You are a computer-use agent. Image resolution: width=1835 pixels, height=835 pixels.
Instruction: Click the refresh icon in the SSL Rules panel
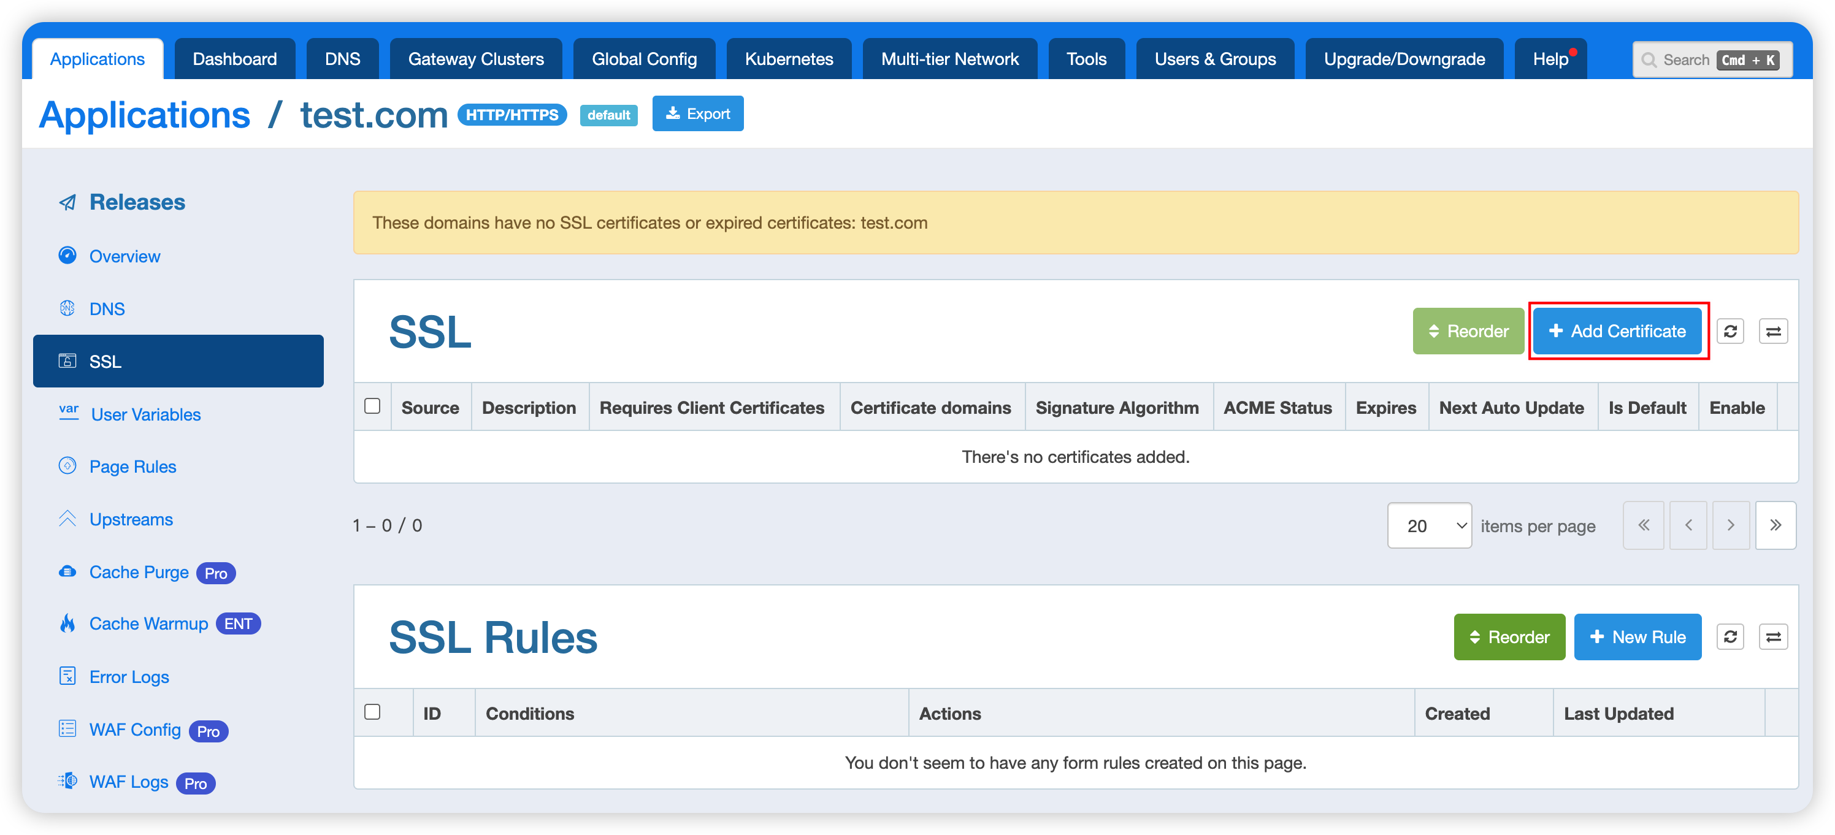point(1730,637)
